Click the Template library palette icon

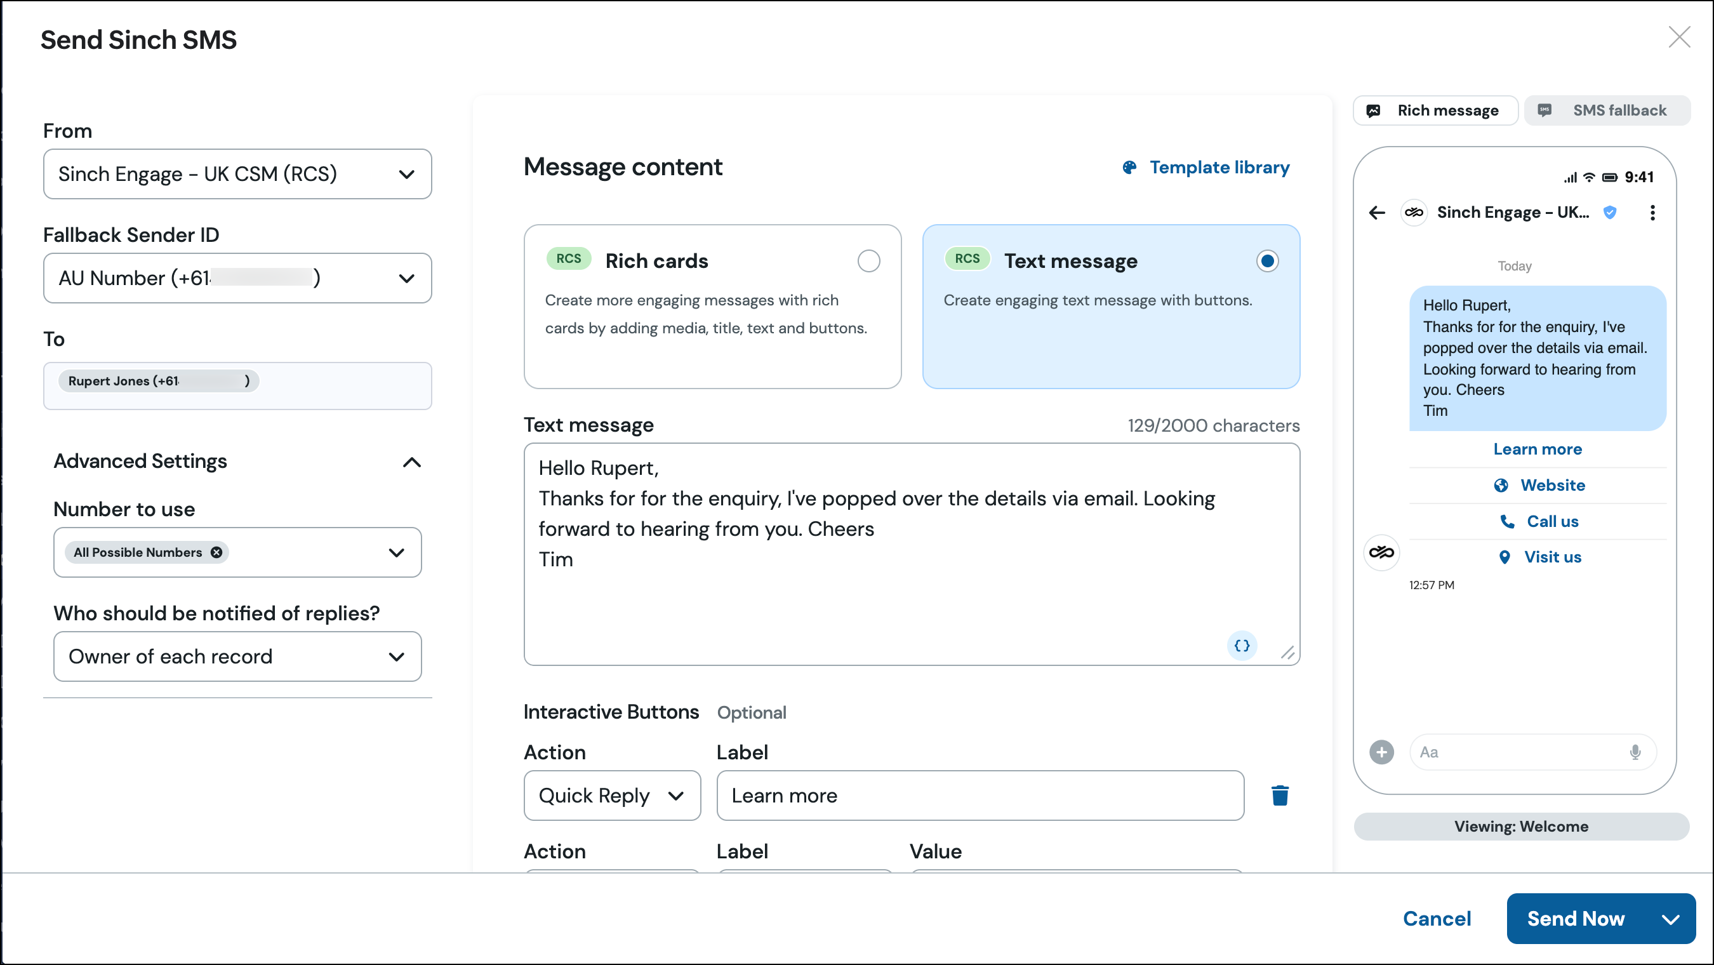coord(1129,168)
